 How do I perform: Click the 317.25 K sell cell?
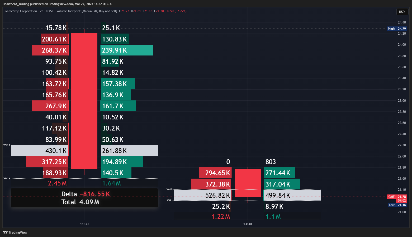point(47,162)
